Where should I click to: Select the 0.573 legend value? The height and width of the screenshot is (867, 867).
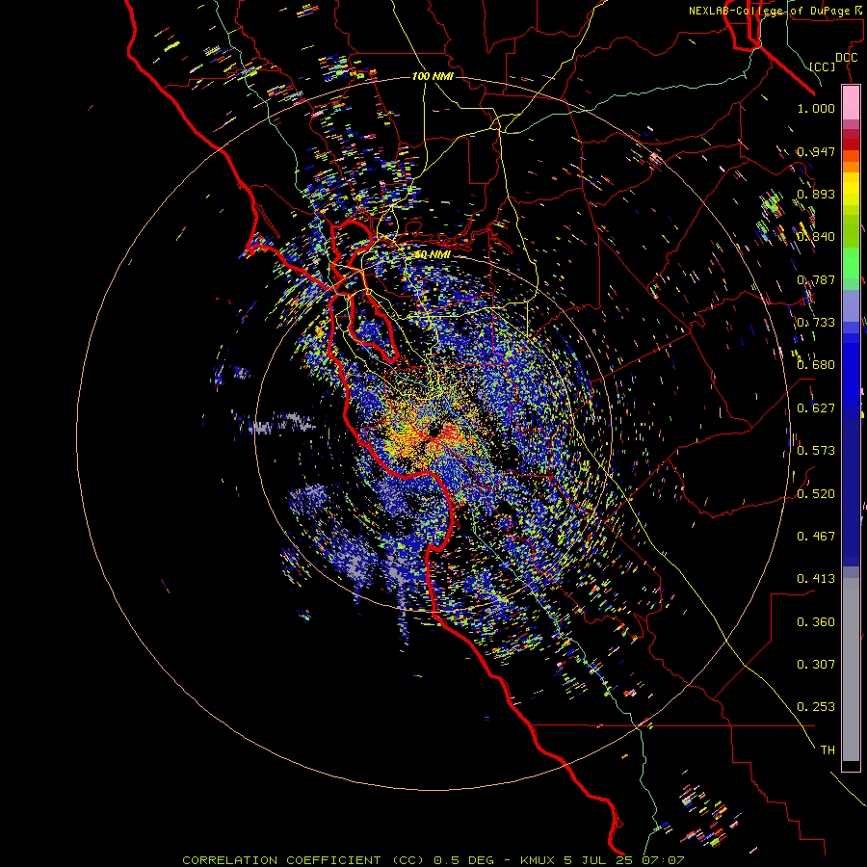[x=816, y=450]
